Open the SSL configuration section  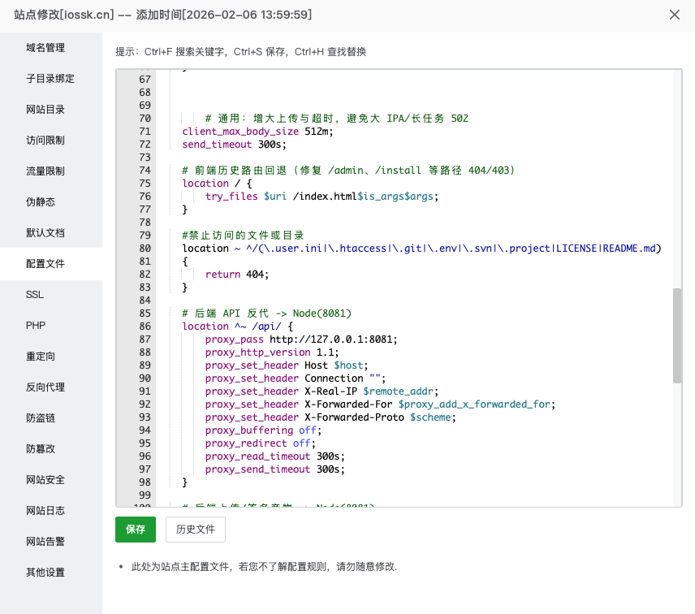click(x=34, y=294)
